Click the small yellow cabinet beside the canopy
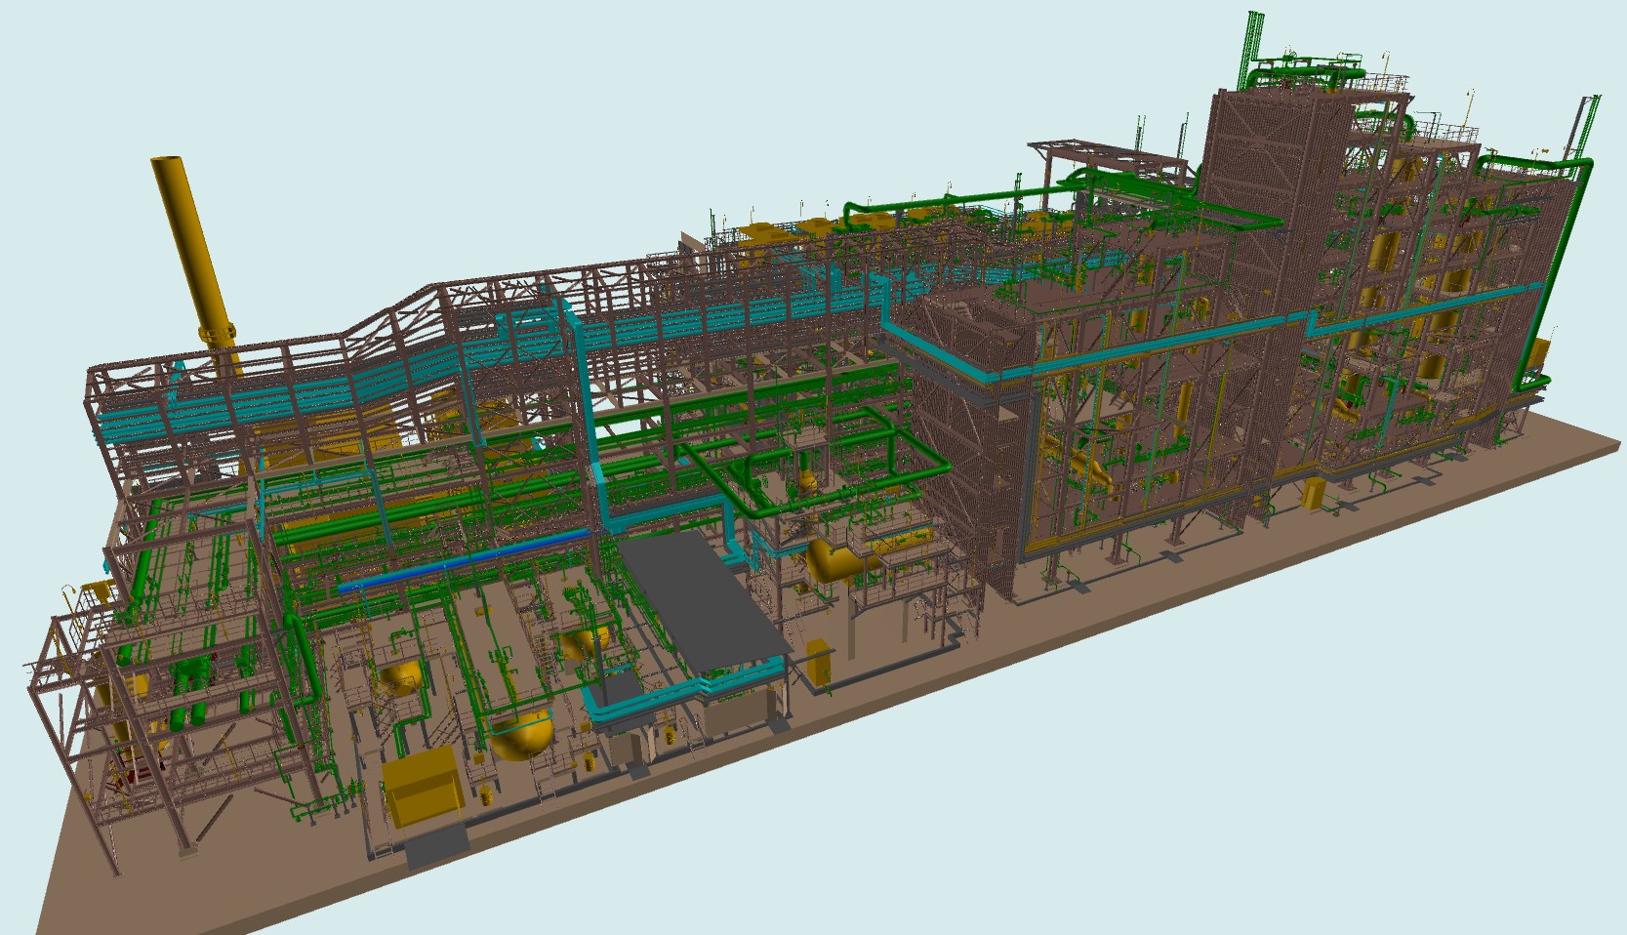 (818, 662)
